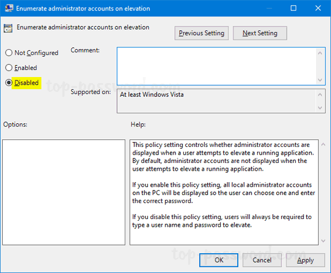
Task: Go to the Previous Setting
Action: coord(201,33)
